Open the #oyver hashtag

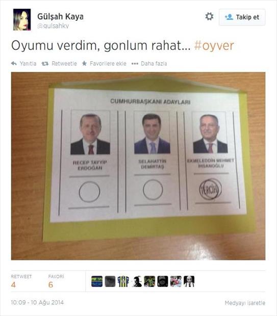pyautogui.click(x=214, y=45)
